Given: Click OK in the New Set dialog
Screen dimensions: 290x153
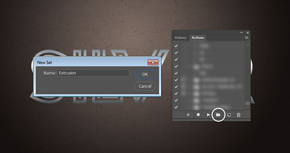Looking at the screenshot, I should [145, 74].
